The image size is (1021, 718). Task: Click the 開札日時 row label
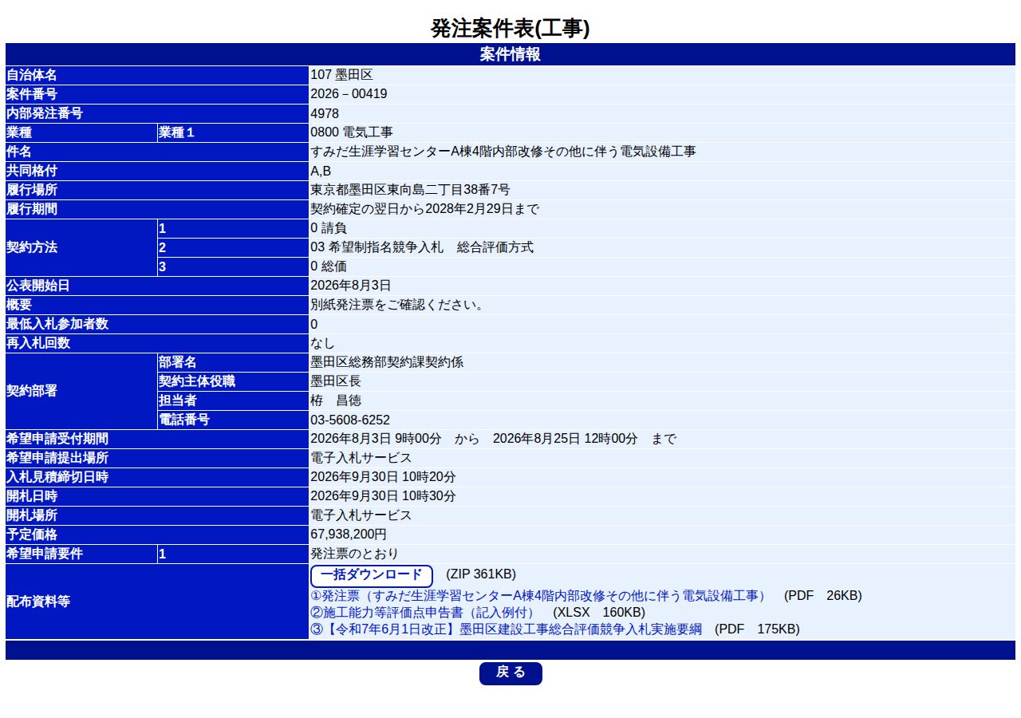[x=157, y=496]
